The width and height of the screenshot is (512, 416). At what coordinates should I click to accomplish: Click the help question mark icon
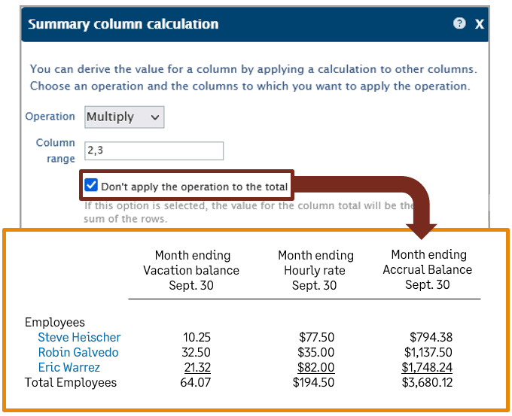pos(459,23)
